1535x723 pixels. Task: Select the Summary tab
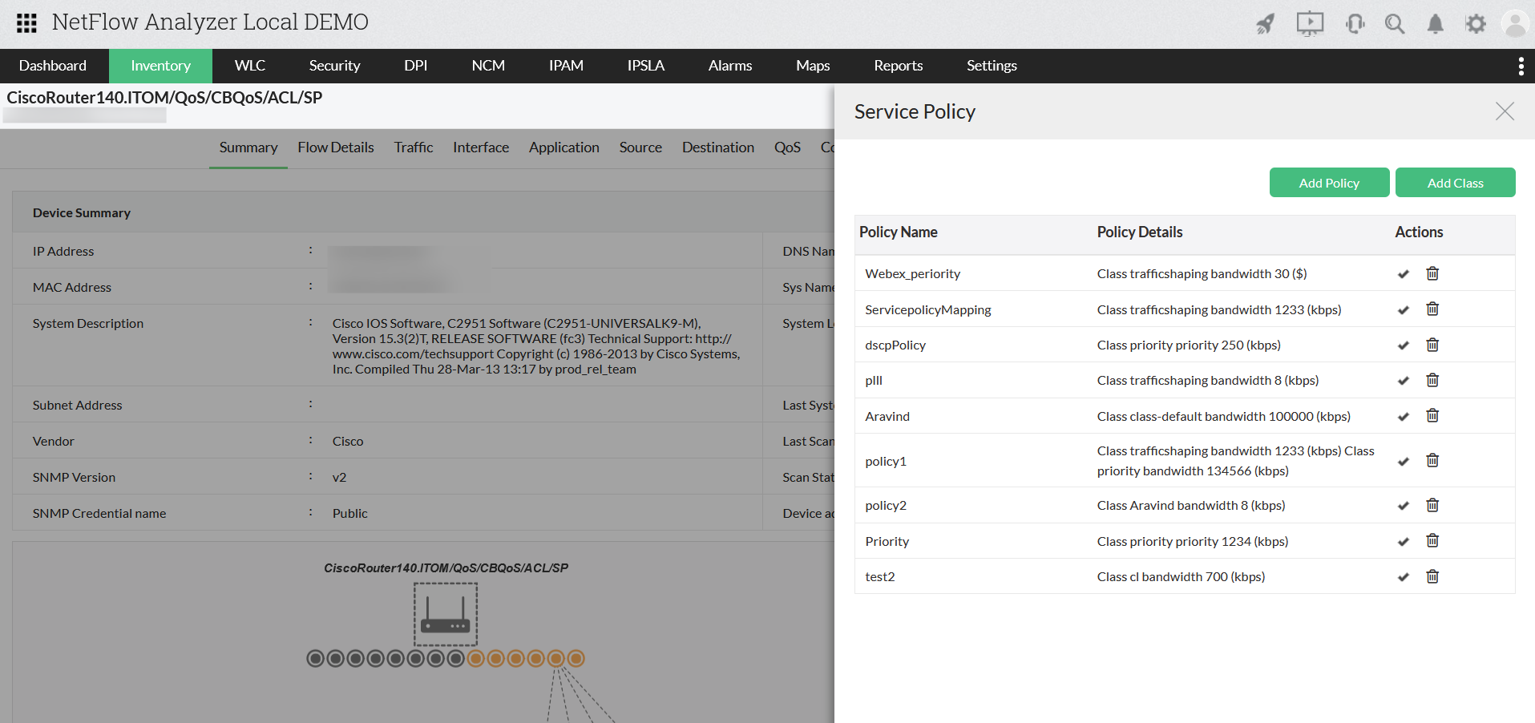(x=248, y=147)
